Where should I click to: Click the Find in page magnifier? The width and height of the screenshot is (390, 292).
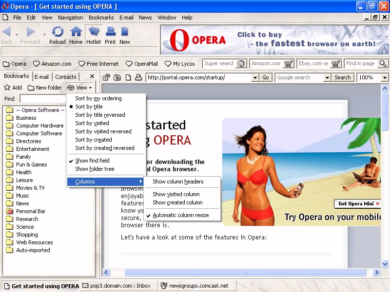[383, 64]
